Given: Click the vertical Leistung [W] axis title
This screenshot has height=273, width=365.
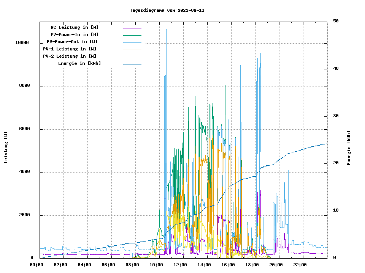Looking at the screenshot, I should coord(6,147).
